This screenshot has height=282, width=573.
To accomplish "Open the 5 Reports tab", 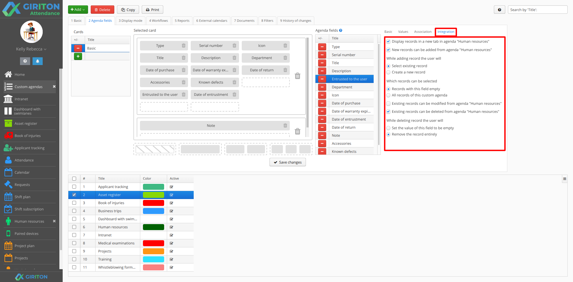I will (182, 21).
